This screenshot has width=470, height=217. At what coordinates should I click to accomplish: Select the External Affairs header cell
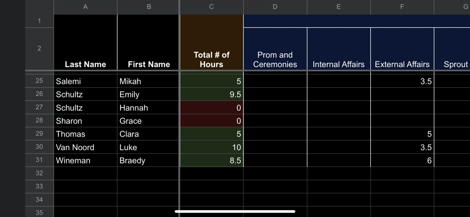pyautogui.click(x=402, y=48)
